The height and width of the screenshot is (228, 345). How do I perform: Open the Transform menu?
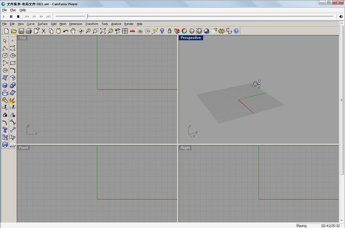pos(92,24)
